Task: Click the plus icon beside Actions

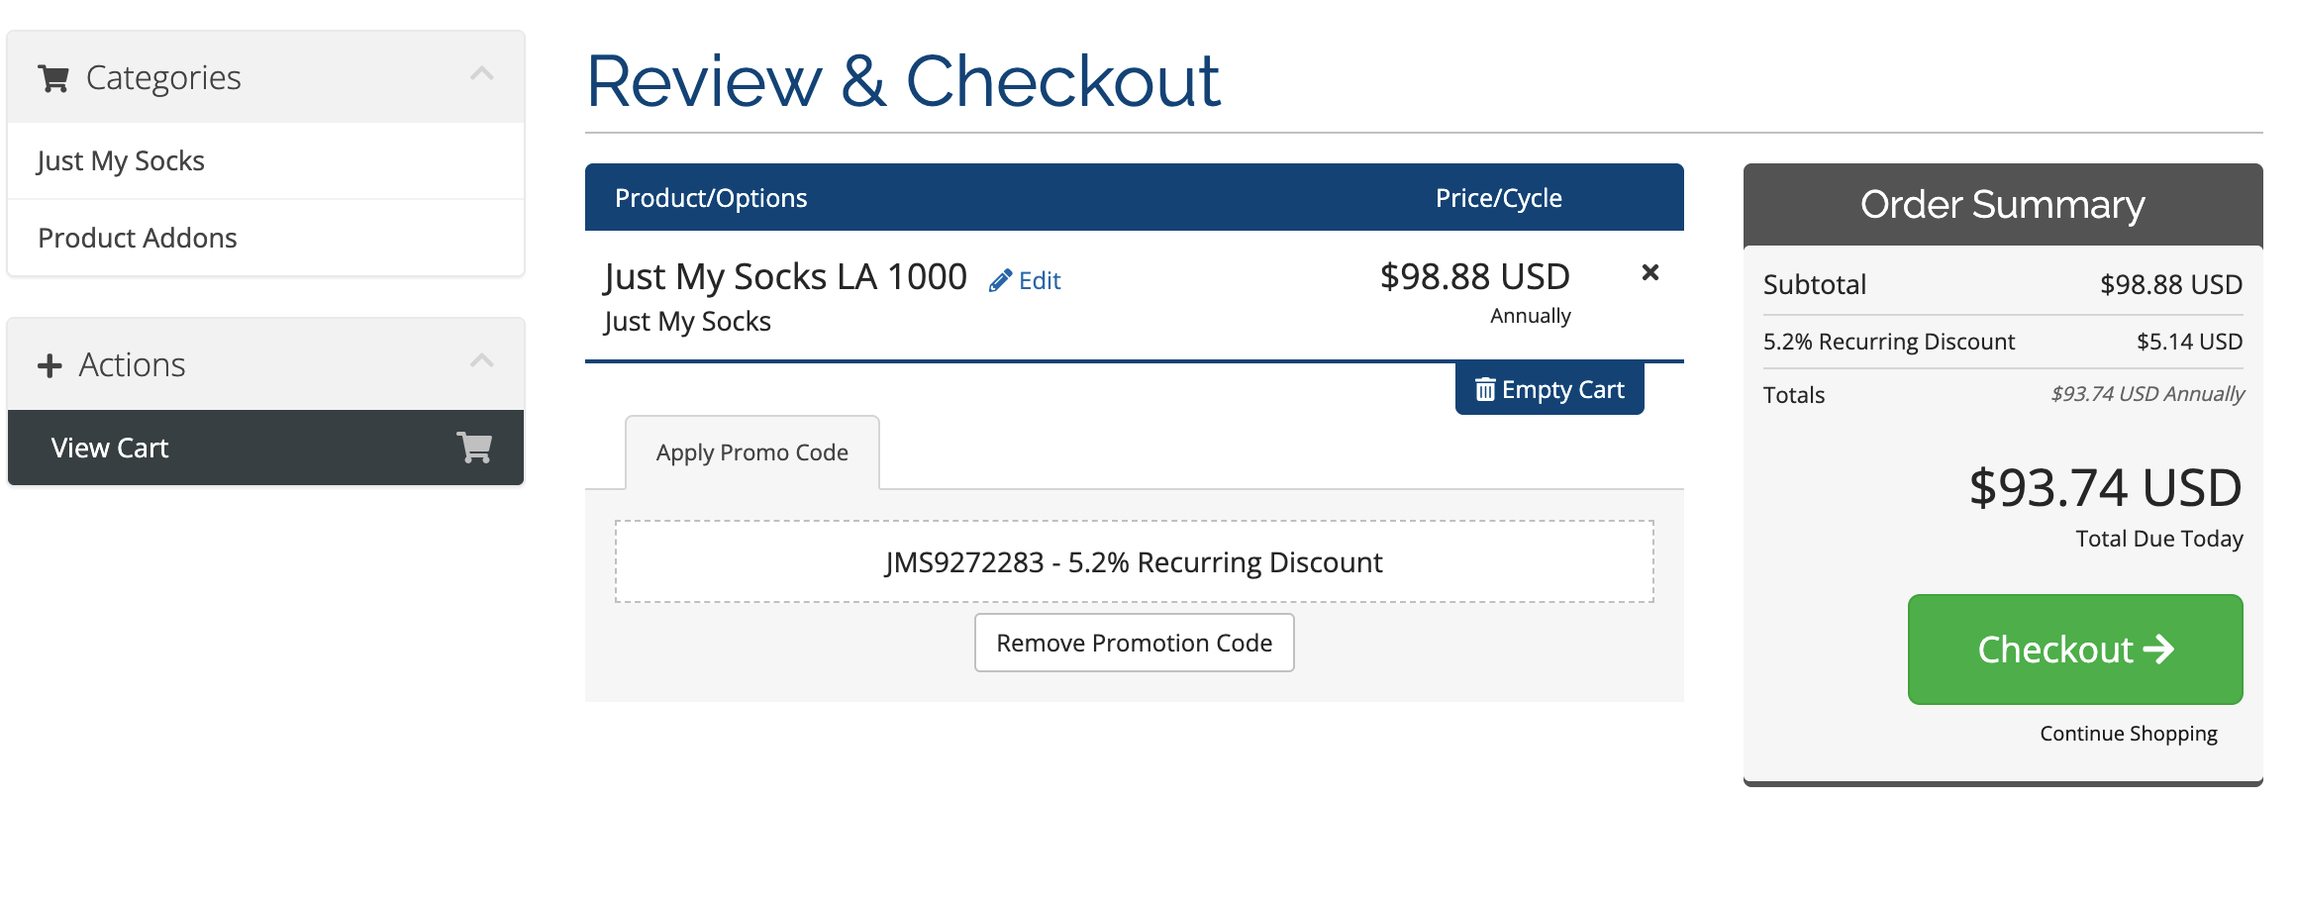Action: click(x=50, y=366)
